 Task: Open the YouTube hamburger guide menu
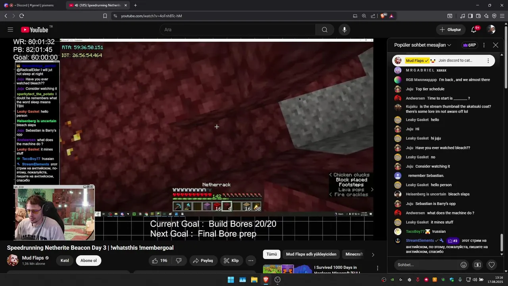[x=10, y=30]
